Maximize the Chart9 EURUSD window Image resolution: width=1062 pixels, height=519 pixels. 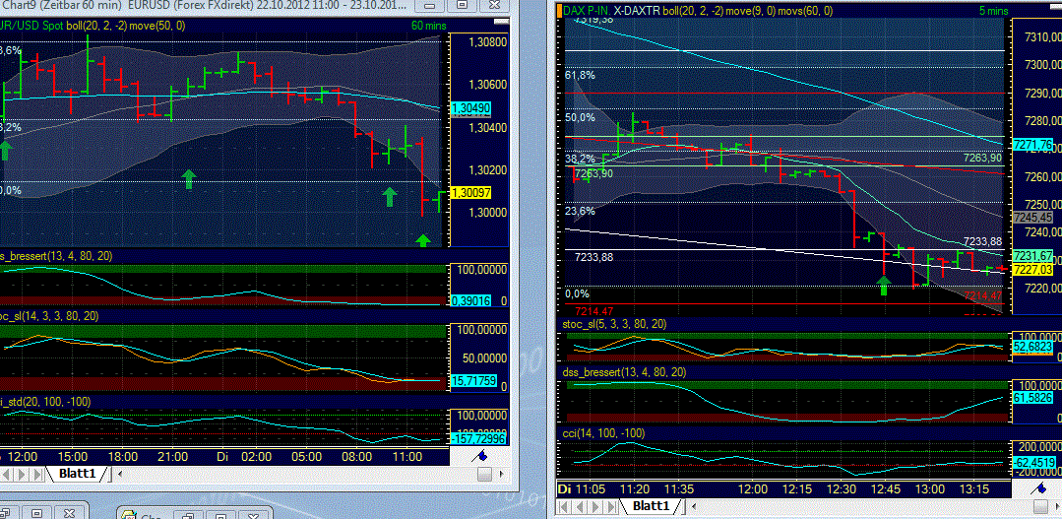pyautogui.click(x=462, y=6)
